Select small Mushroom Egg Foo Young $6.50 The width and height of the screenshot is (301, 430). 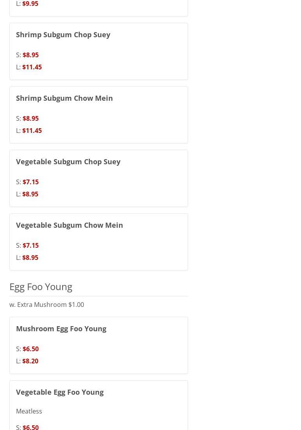tap(30, 349)
